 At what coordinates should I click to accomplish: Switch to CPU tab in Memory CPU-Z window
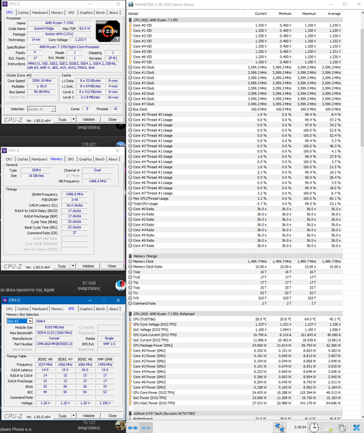pos(9,159)
